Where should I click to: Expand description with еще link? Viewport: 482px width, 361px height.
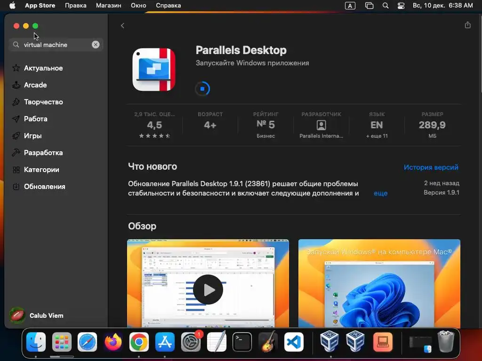point(380,193)
